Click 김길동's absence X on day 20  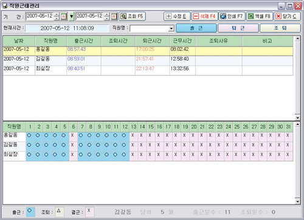coord(193,145)
